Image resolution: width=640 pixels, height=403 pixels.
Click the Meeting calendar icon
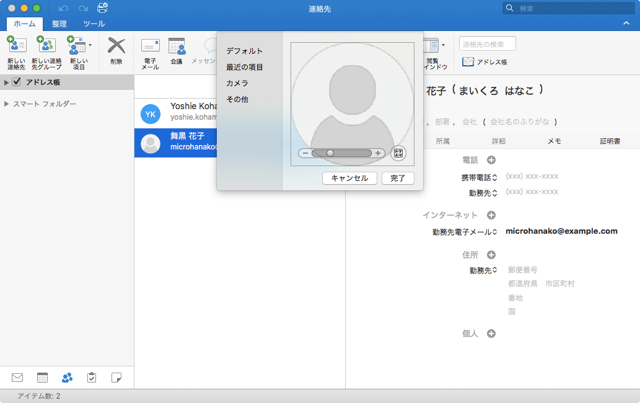tap(177, 46)
